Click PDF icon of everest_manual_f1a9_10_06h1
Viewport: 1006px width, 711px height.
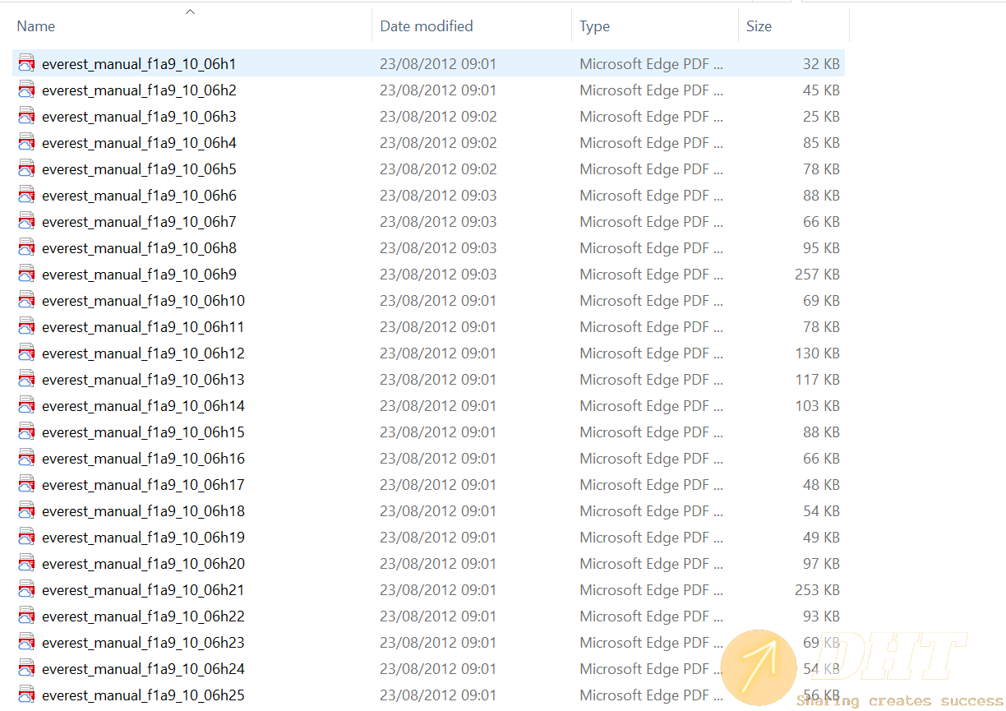(27, 63)
